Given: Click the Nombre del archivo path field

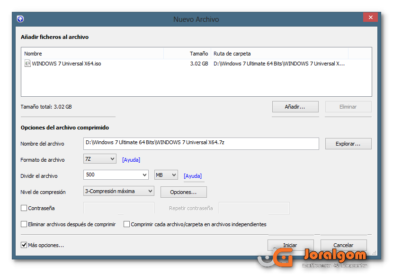Looking at the screenshot, I should [201, 143].
